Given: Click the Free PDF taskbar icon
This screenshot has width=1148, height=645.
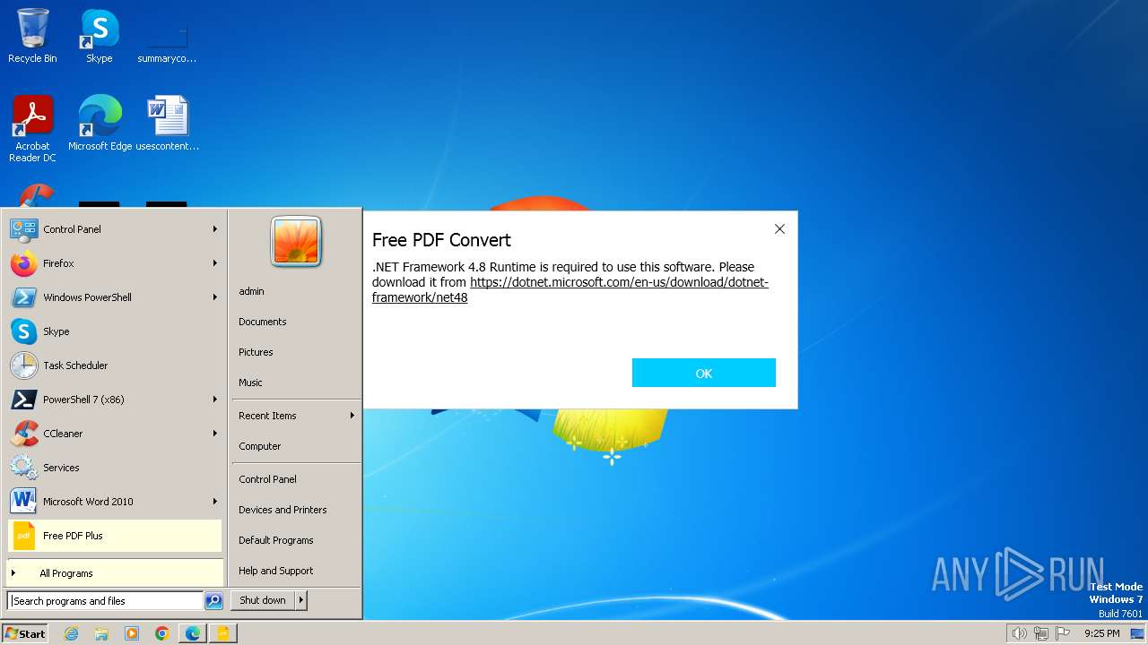Looking at the screenshot, I should click(222, 633).
